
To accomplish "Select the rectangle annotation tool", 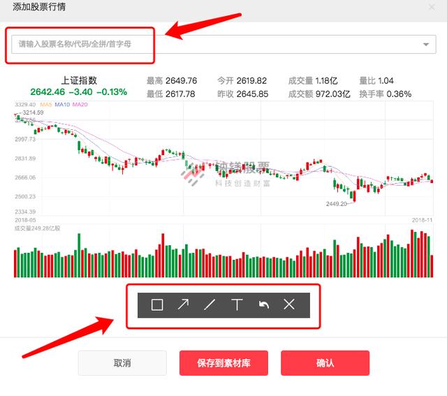I will coord(157,305).
